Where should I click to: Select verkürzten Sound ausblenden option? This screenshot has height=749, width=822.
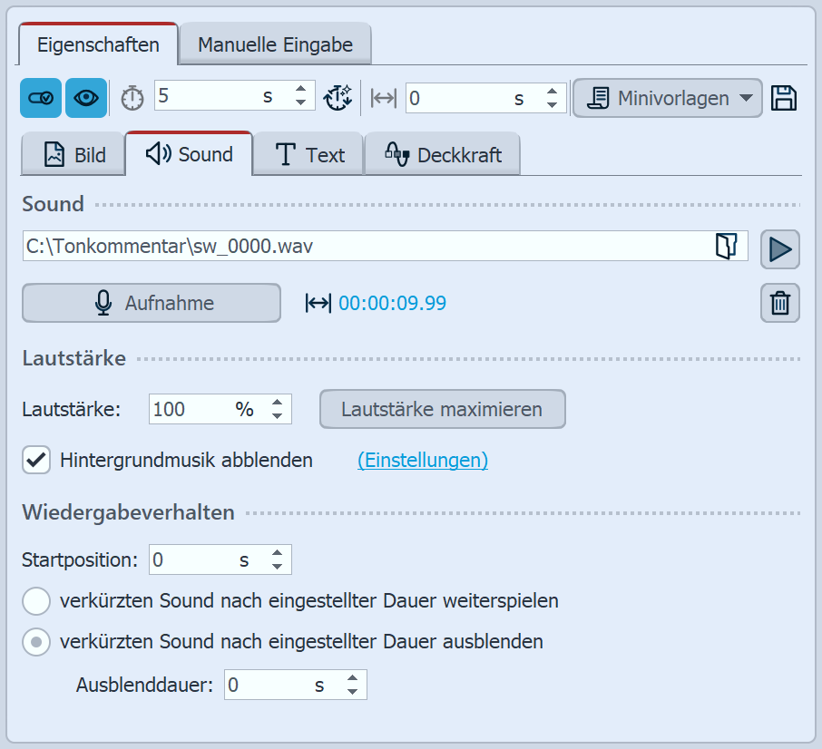click(x=36, y=642)
